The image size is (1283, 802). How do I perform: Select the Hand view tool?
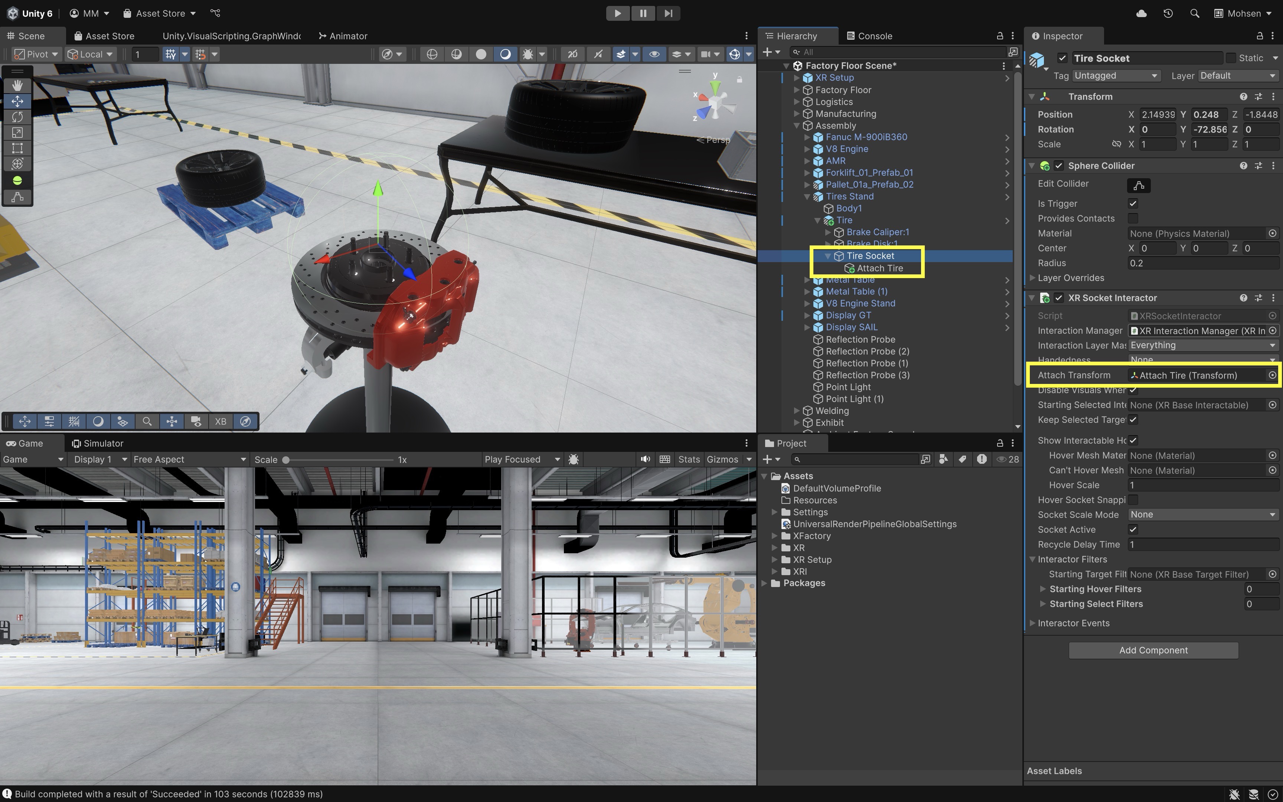click(x=17, y=85)
